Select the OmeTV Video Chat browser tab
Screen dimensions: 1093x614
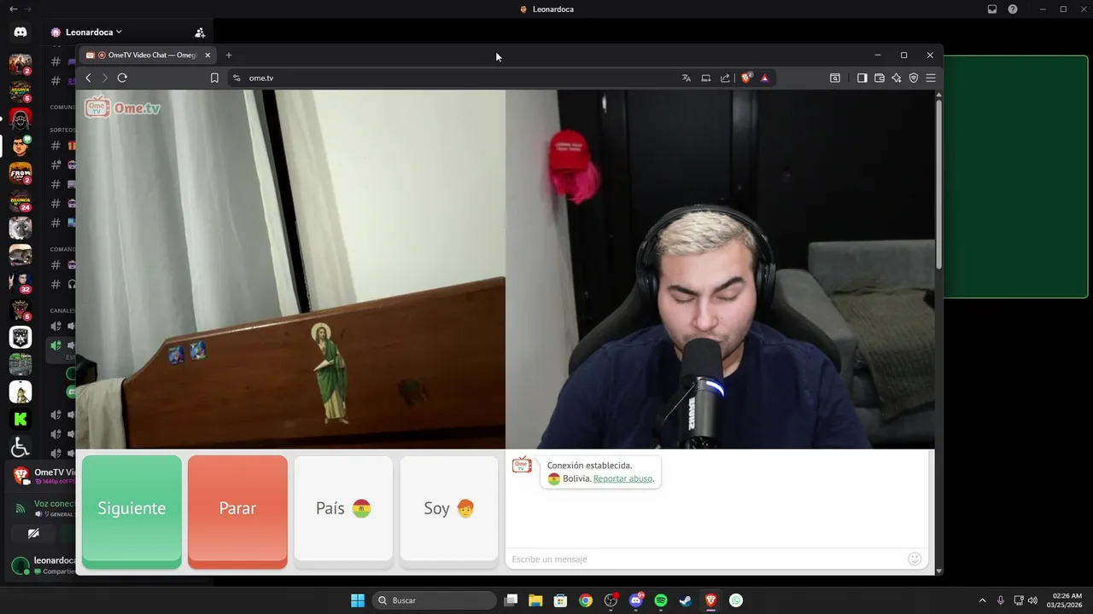click(x=147, y=55)
